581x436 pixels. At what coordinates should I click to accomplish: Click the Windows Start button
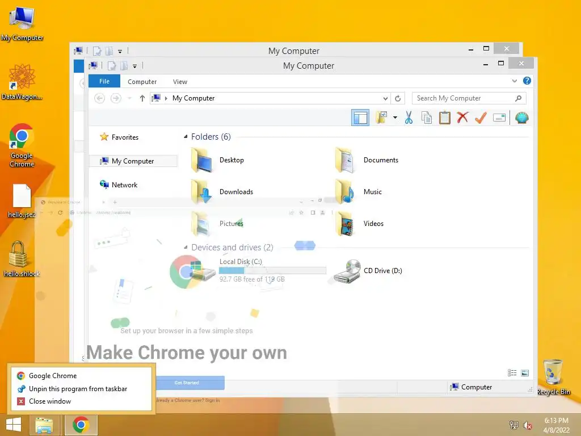coord(14,425)
